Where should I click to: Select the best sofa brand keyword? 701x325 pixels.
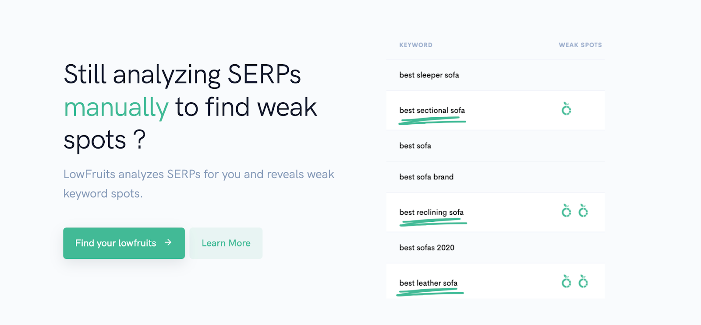[x=426, y=177]
